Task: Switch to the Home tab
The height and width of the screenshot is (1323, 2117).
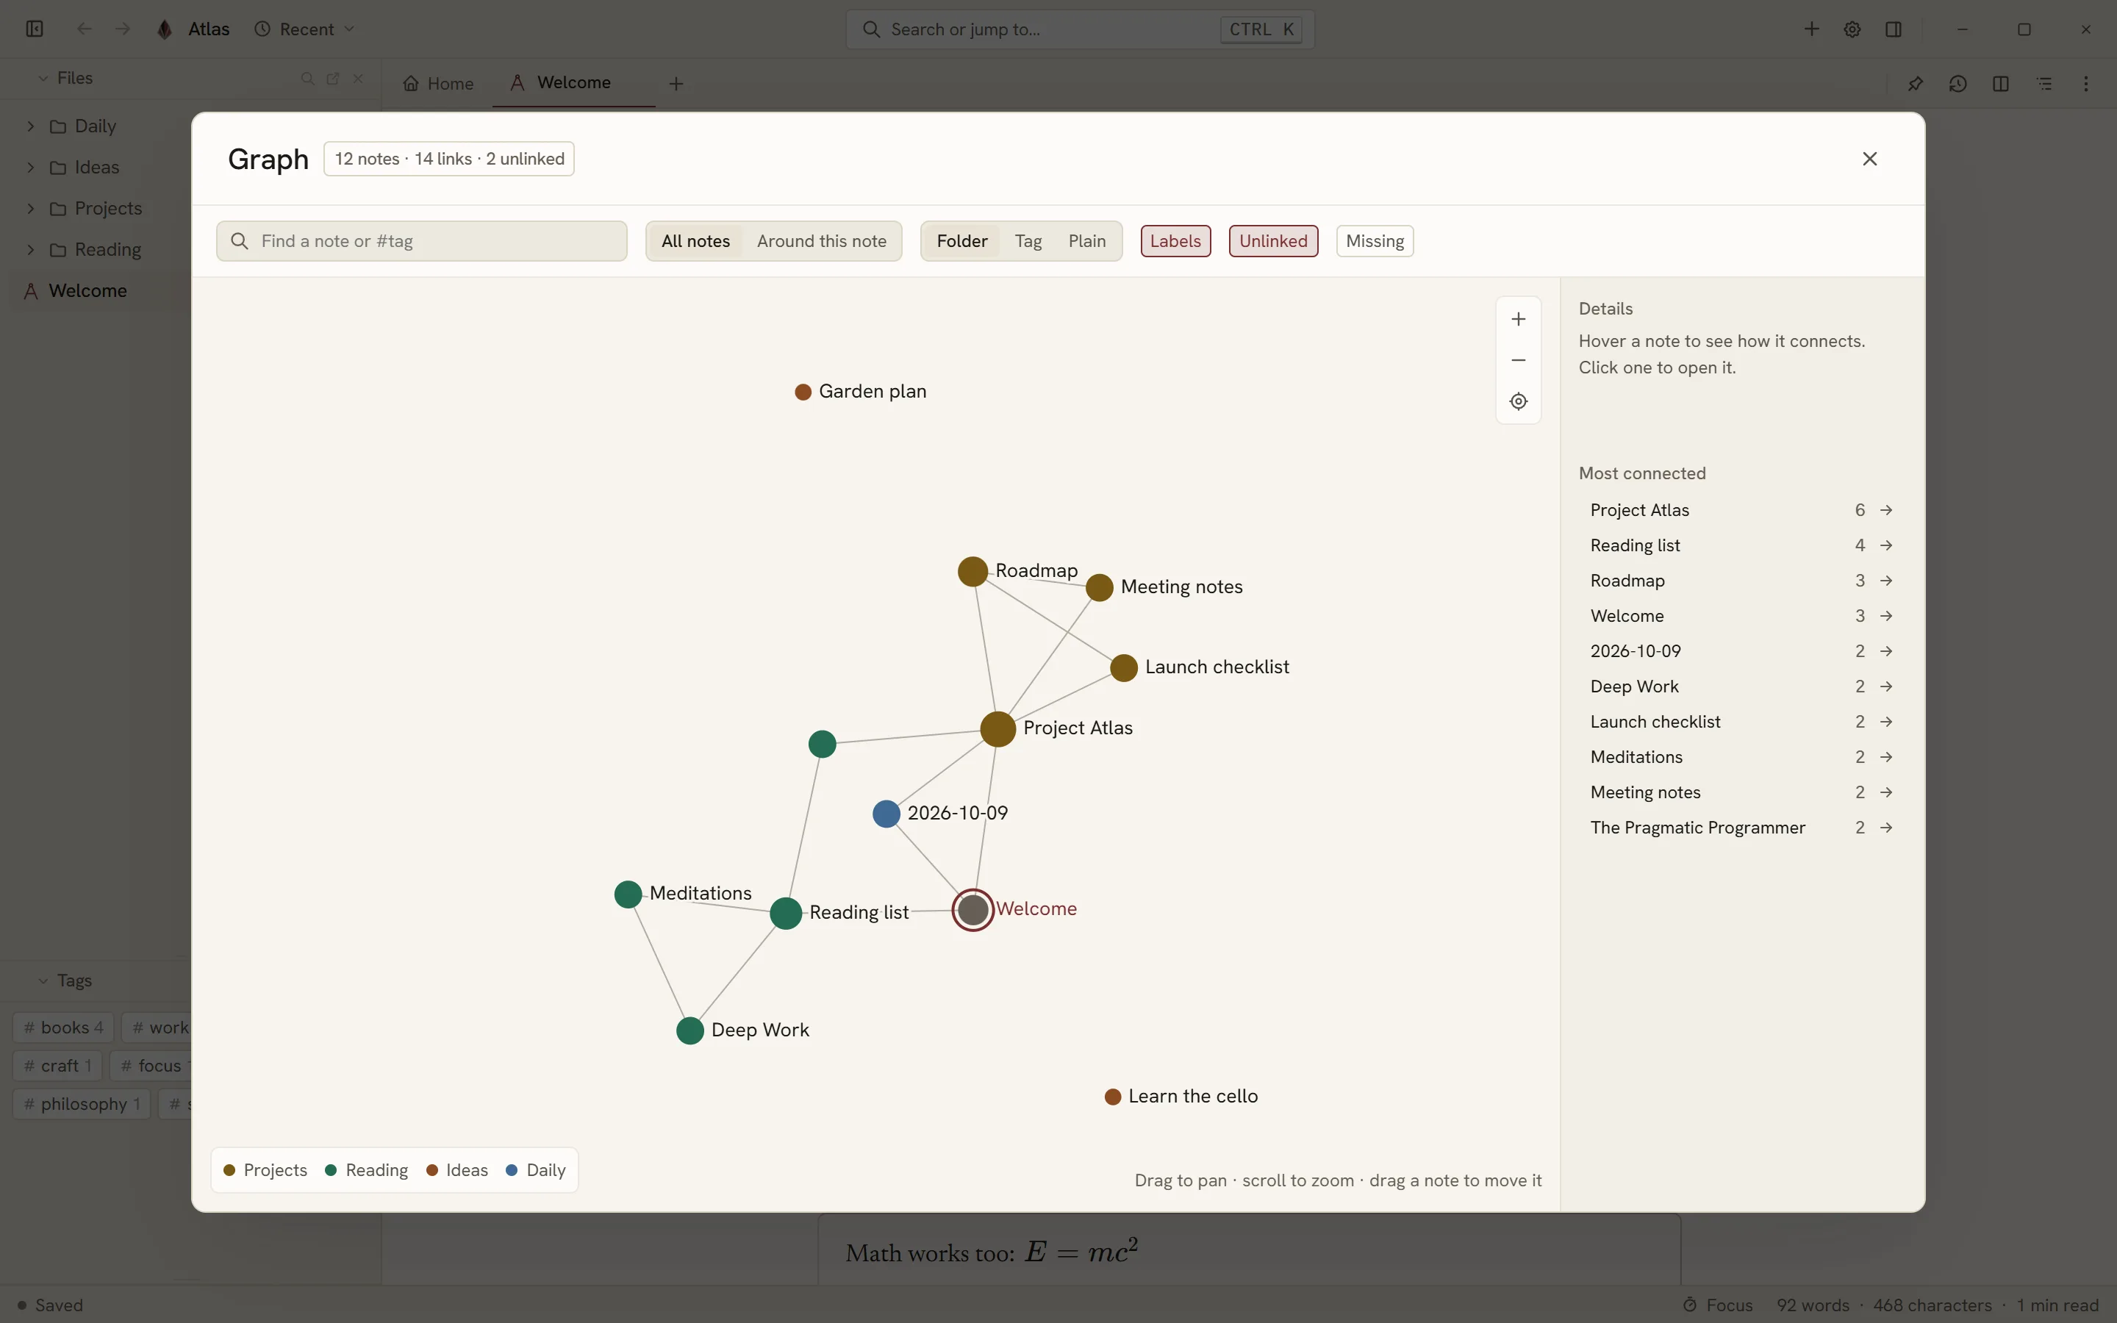Action: point(438,84)
